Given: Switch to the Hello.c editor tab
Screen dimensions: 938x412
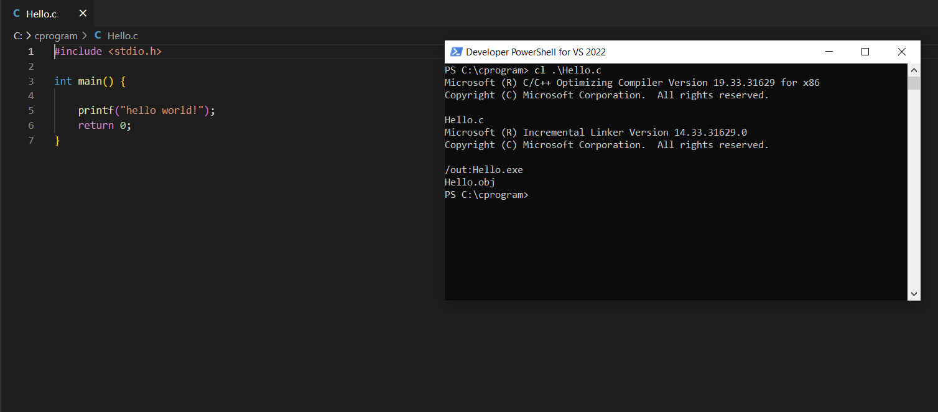Looking at the screenshot, I should 40,13.
